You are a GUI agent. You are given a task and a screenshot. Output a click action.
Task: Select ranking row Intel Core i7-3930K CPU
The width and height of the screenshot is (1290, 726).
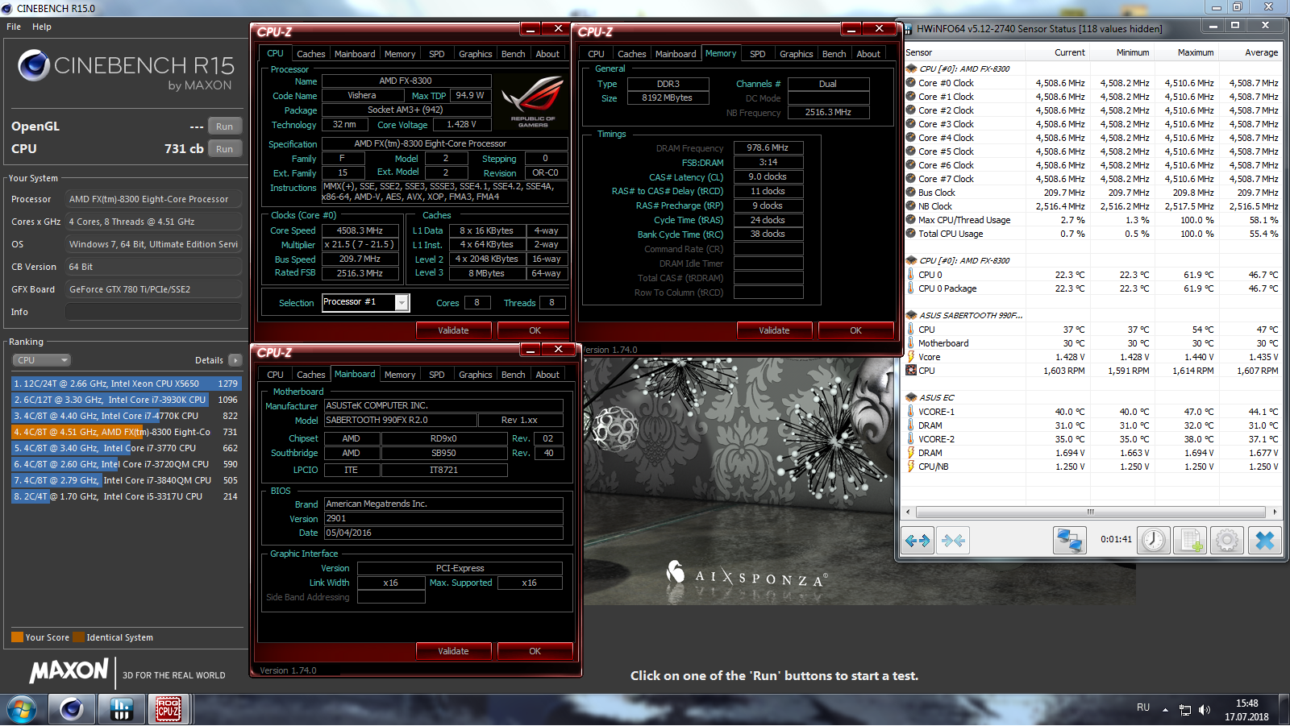(126, 400)
